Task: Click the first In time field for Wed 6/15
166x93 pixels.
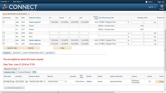Action: (x=54, y=22)
